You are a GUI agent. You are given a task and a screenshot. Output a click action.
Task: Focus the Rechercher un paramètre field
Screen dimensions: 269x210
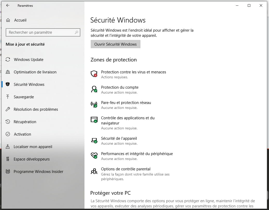click(43, 32)
